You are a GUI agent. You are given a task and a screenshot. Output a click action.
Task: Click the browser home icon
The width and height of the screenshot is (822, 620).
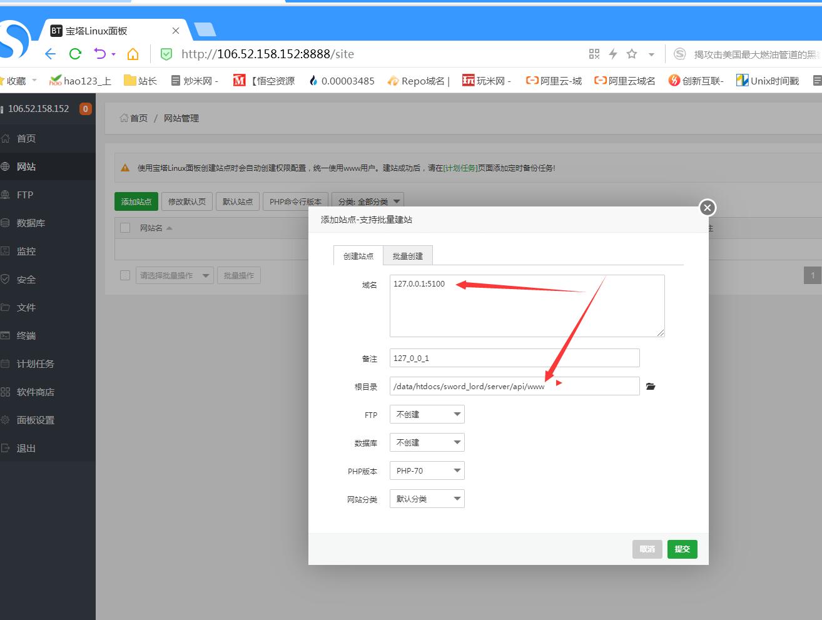point(133,54)
